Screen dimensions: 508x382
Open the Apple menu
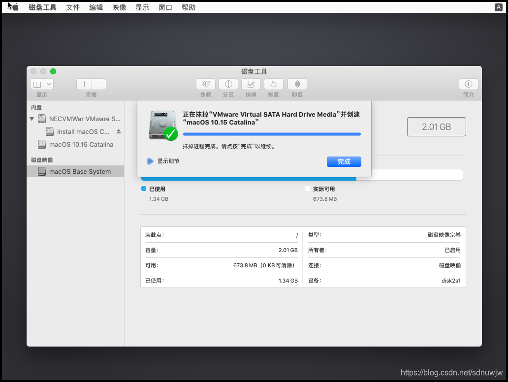tap(15, 7)
